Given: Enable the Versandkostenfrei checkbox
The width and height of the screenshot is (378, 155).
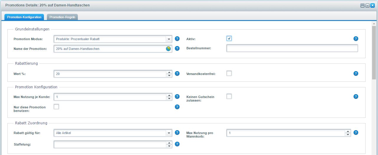Looking at the screenshot, I should point(229,73).
